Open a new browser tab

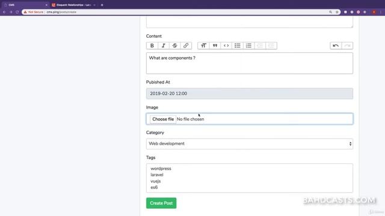(102, 5)
